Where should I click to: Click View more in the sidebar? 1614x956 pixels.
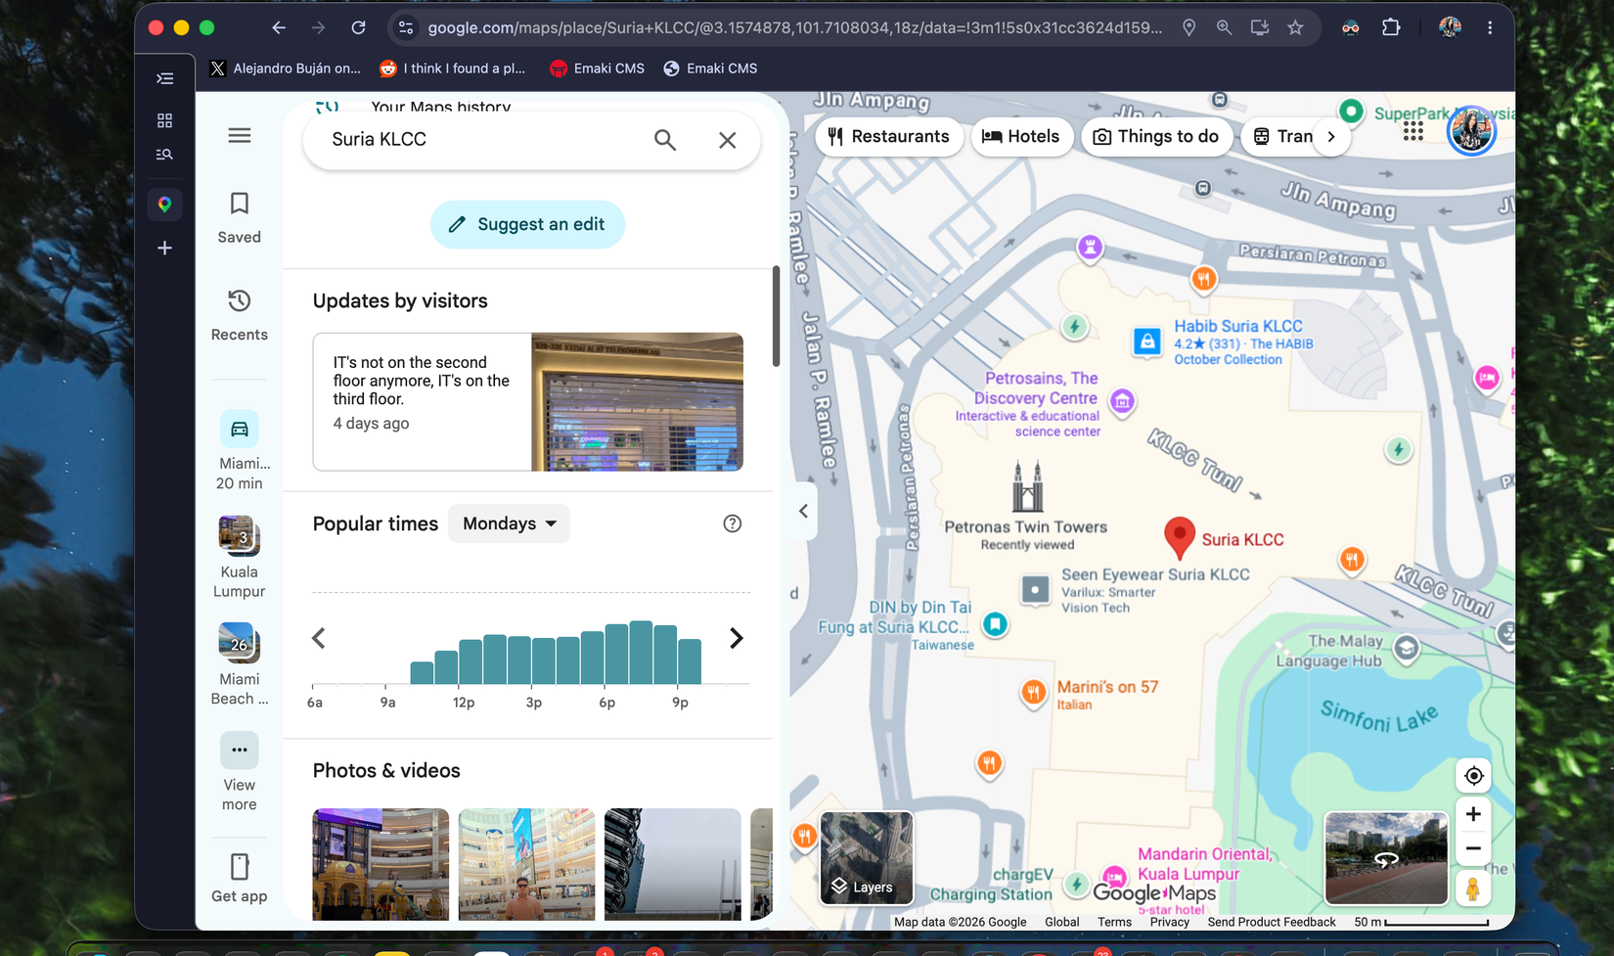tap(240, 772)
